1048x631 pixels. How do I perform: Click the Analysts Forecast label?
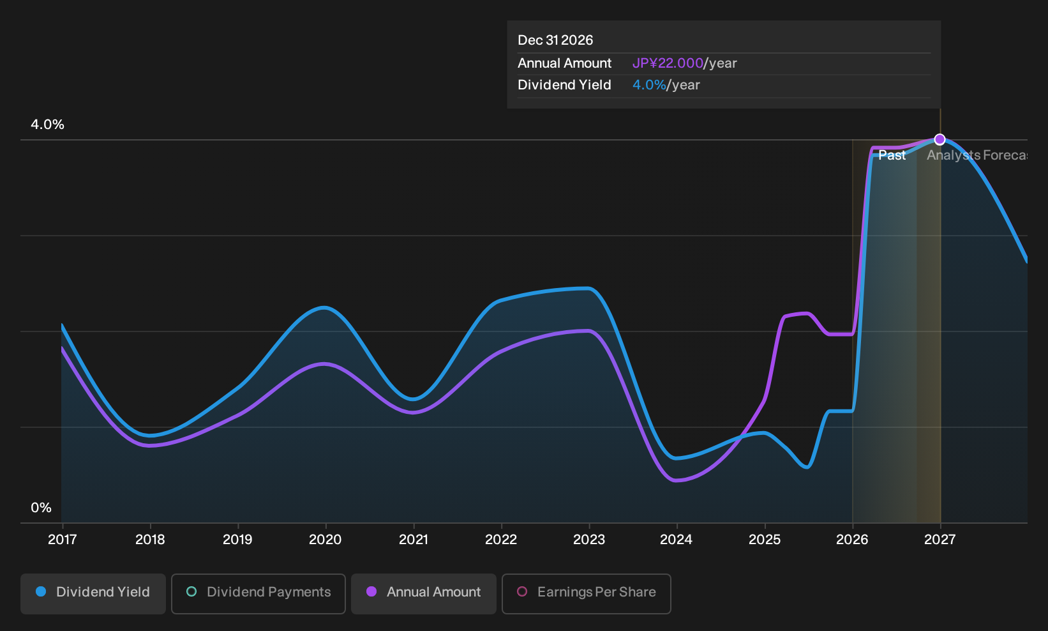(977, 155)
